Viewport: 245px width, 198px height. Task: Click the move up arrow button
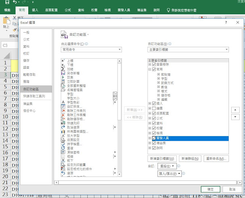point(235,110)
